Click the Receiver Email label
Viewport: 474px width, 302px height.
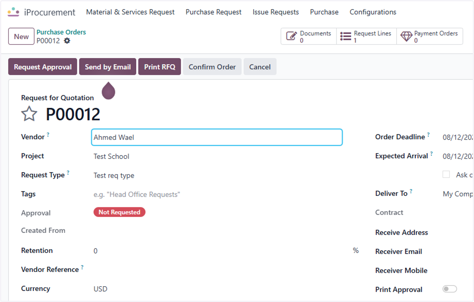click(399, 251)
